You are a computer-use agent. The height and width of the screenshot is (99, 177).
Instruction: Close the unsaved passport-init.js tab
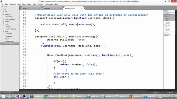[81, 8]
